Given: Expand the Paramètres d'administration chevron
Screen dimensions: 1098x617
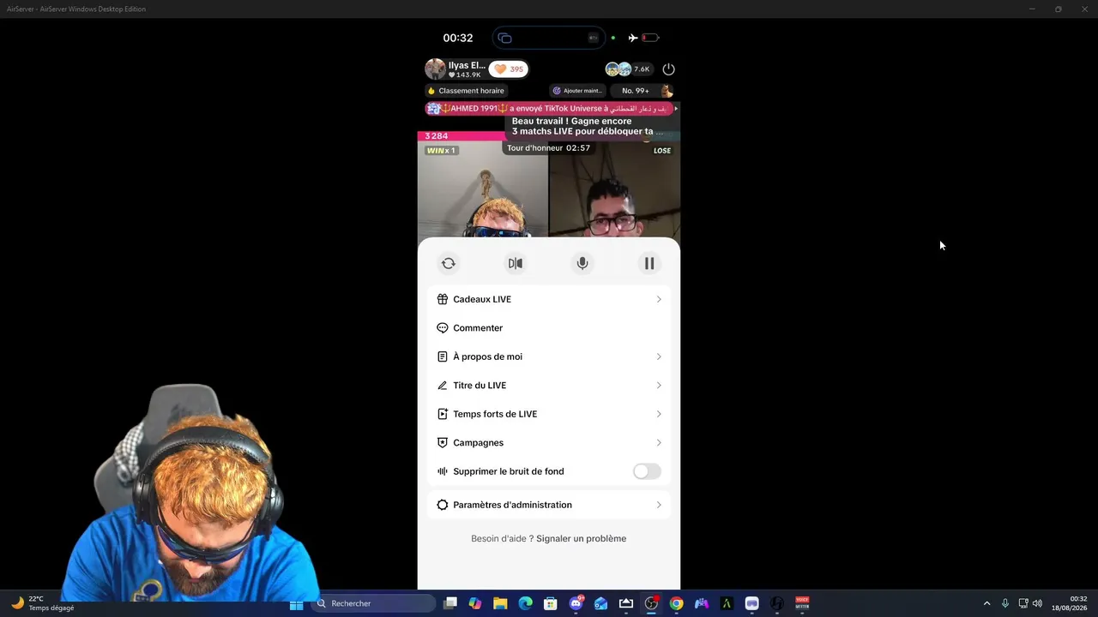Looking at the screenshot, I should point(659,505).
